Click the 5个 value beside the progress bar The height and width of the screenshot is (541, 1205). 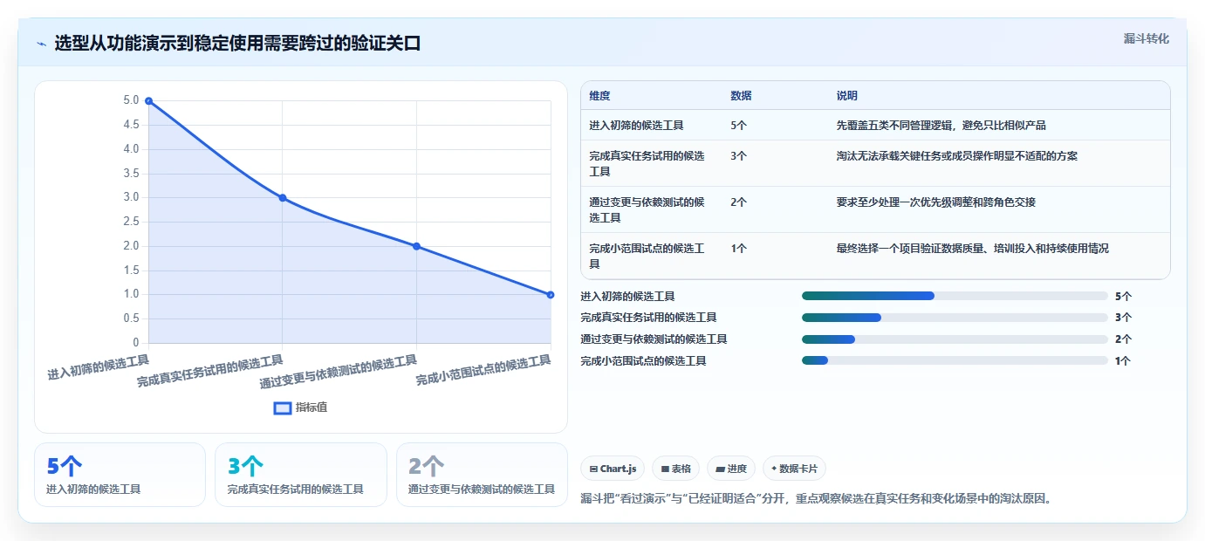pyautogui.click(x=1123, y=297)
